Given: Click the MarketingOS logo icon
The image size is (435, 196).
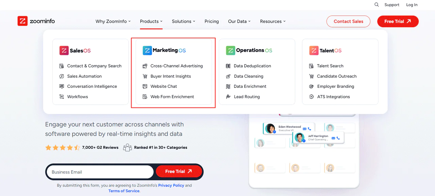Looking at the screenshot, I should click(147, 50).
